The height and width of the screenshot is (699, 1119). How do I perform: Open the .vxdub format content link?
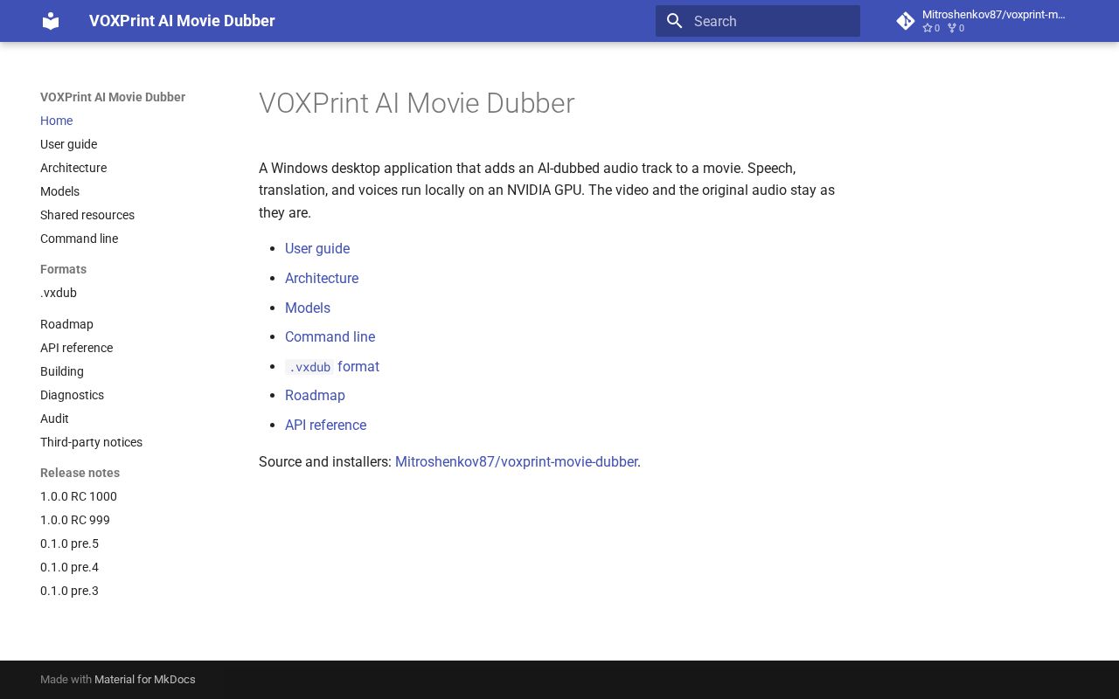[x=332, y=366]
